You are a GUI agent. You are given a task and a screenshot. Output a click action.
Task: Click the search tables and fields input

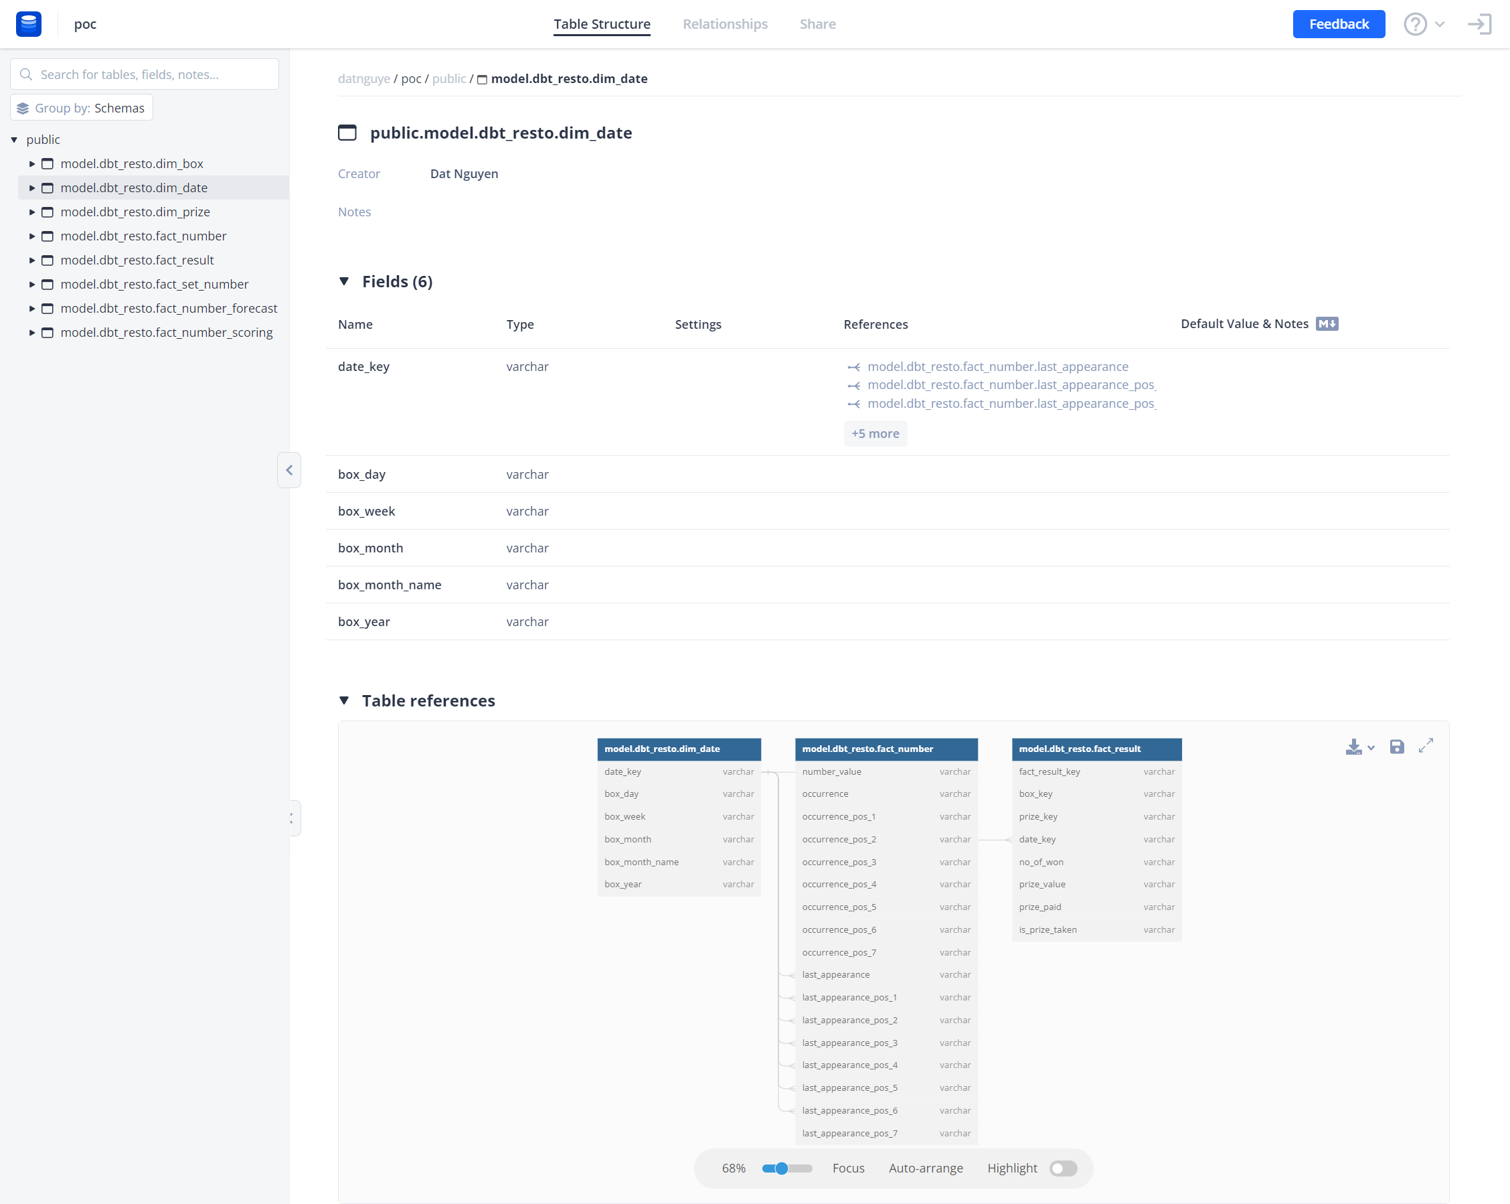(144, 74)
